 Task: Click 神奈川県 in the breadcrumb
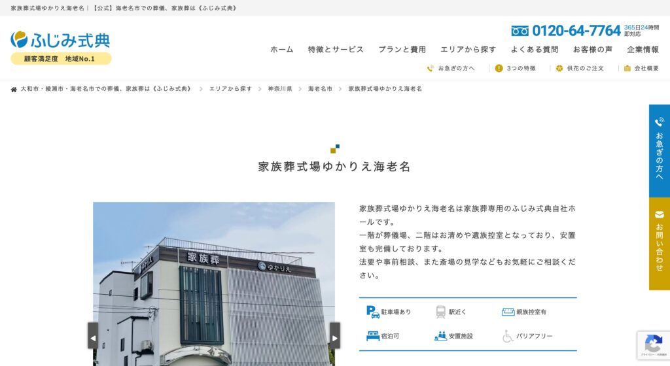tap(280, 89)
